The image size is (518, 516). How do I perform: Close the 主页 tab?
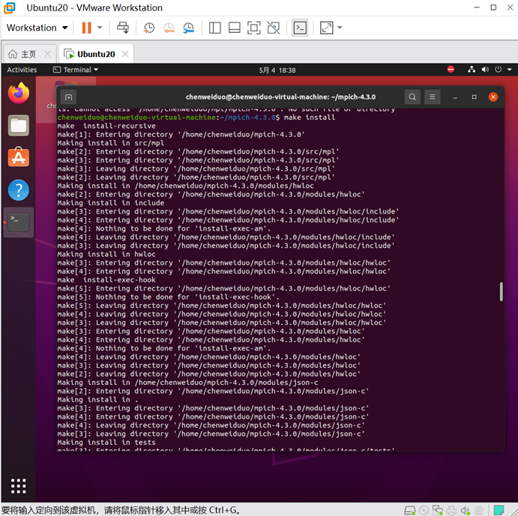pyautogui.click(x=47, y=54)
